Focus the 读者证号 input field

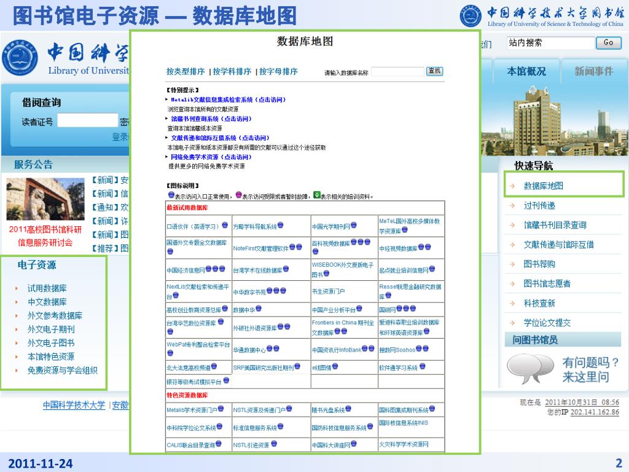[87, 120]
